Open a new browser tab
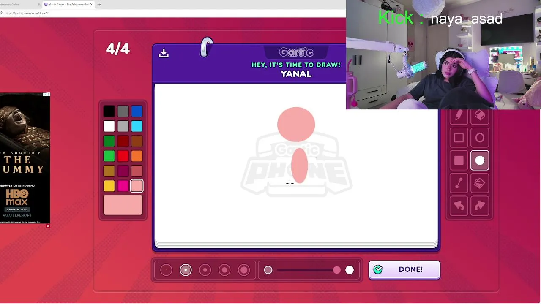Viewport: 541px width, 304px height. tap(99, 5)
